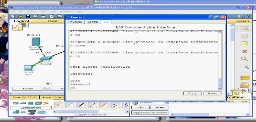Choose Custom Made Devices category icon

tap(32, 112)
